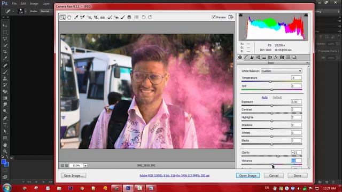This screenshot has height=192, width=342.
Task: Select the Targeted Adjustment tool
Action: (x=89, y=17)
